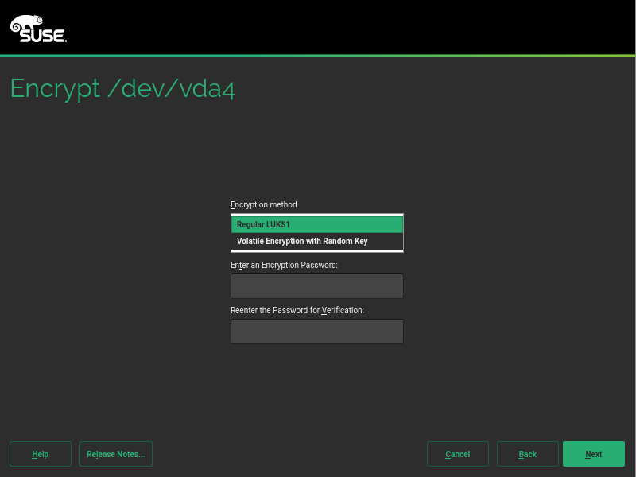
Task: Open the Release Notes
Action: coord(116,454)
